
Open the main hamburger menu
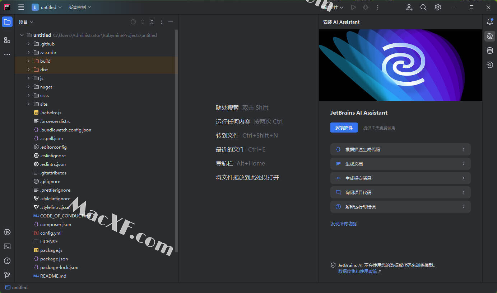21,7
